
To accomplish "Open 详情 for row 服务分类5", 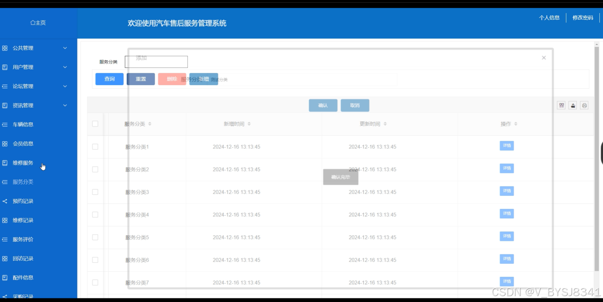I will (507, 236).
